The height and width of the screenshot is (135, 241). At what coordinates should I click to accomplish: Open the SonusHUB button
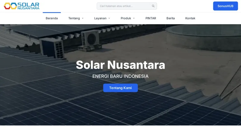225,6
